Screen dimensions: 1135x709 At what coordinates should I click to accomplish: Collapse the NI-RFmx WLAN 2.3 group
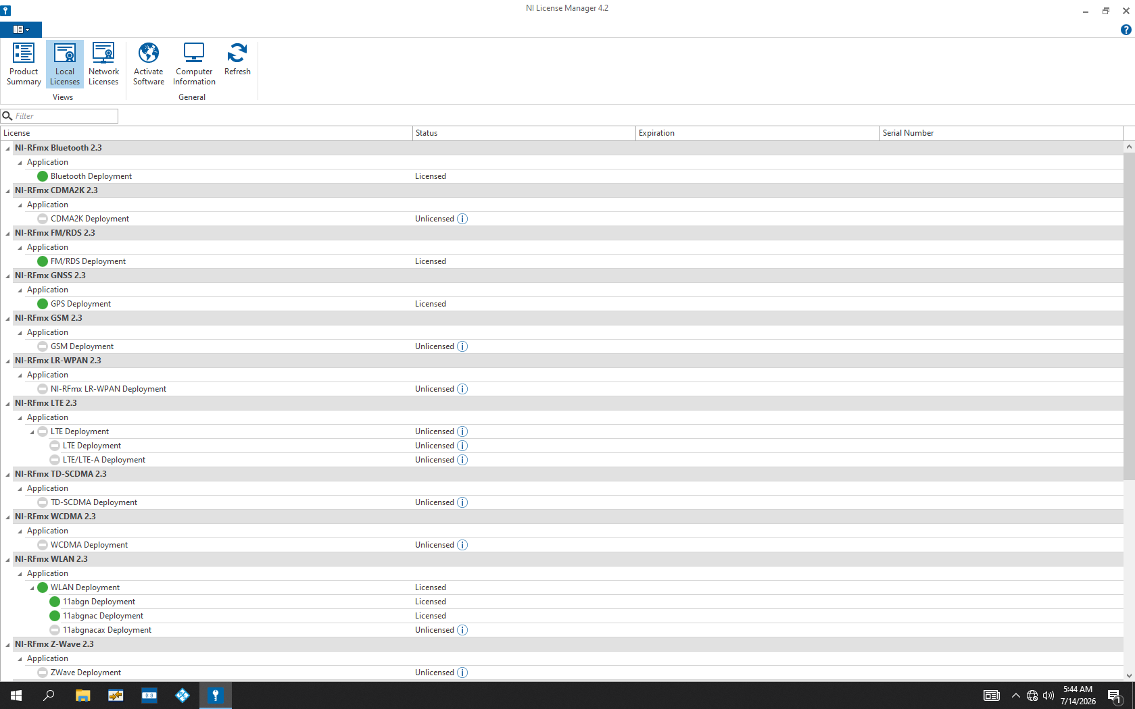[x=8, y=560]
